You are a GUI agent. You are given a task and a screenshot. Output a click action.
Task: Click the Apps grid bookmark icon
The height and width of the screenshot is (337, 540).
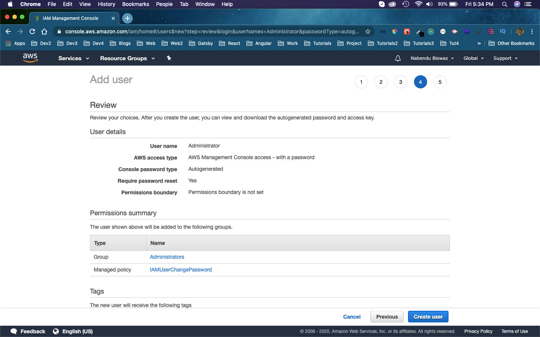(x=8, y=43)
